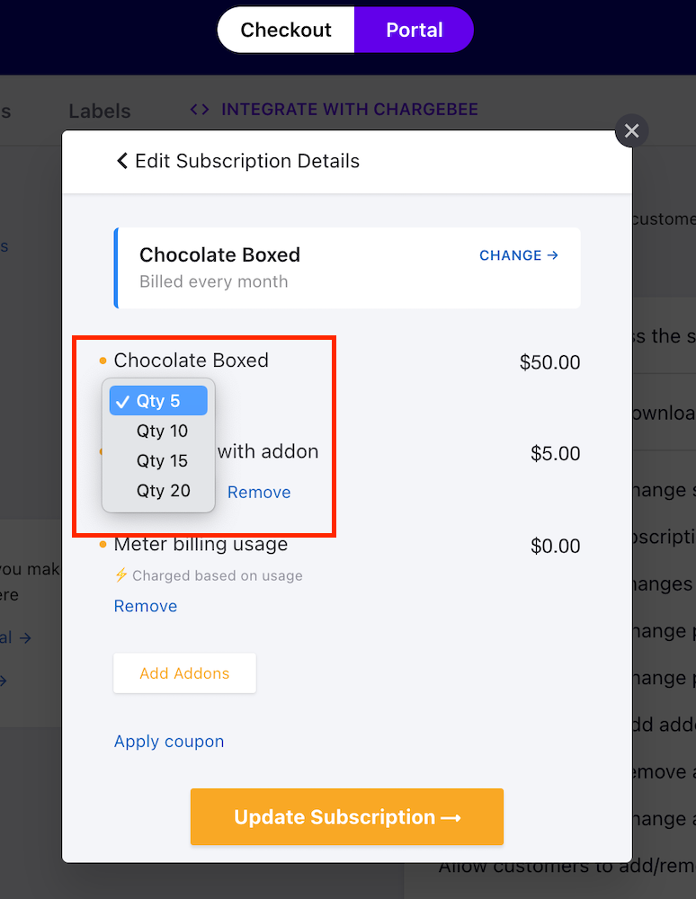The height and width of the screenshot is (899, 696).
Task: Open Integrate with Chargebee link
Action: pos(349,109)
